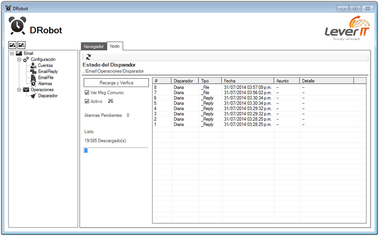Click the EmailReply icon in tree

point(34,72)
